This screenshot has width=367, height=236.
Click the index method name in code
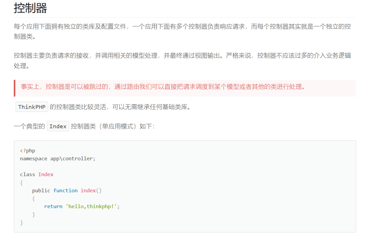tap(88, 191)
